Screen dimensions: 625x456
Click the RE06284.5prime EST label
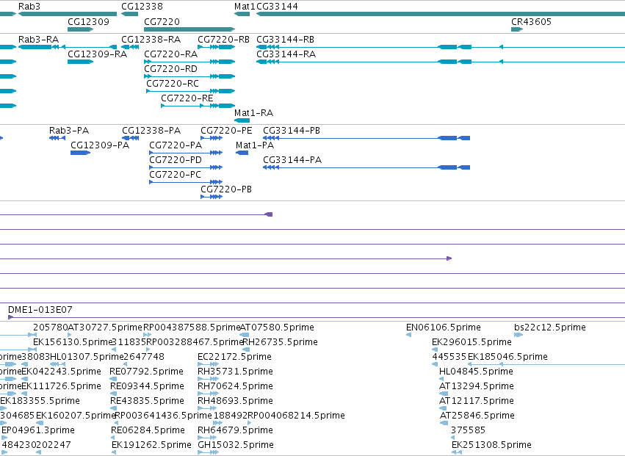coord(148,430)
